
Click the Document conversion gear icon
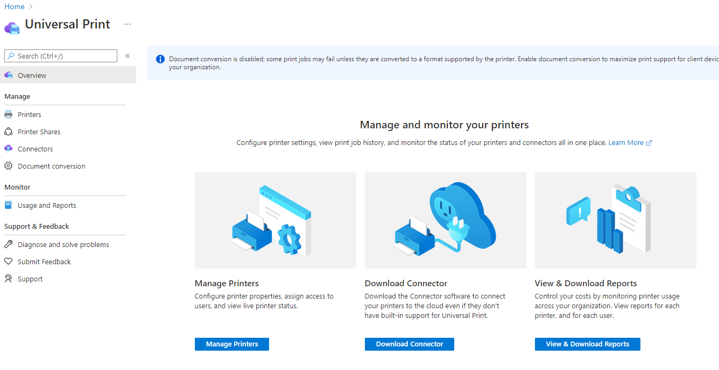tap(8, 166)
